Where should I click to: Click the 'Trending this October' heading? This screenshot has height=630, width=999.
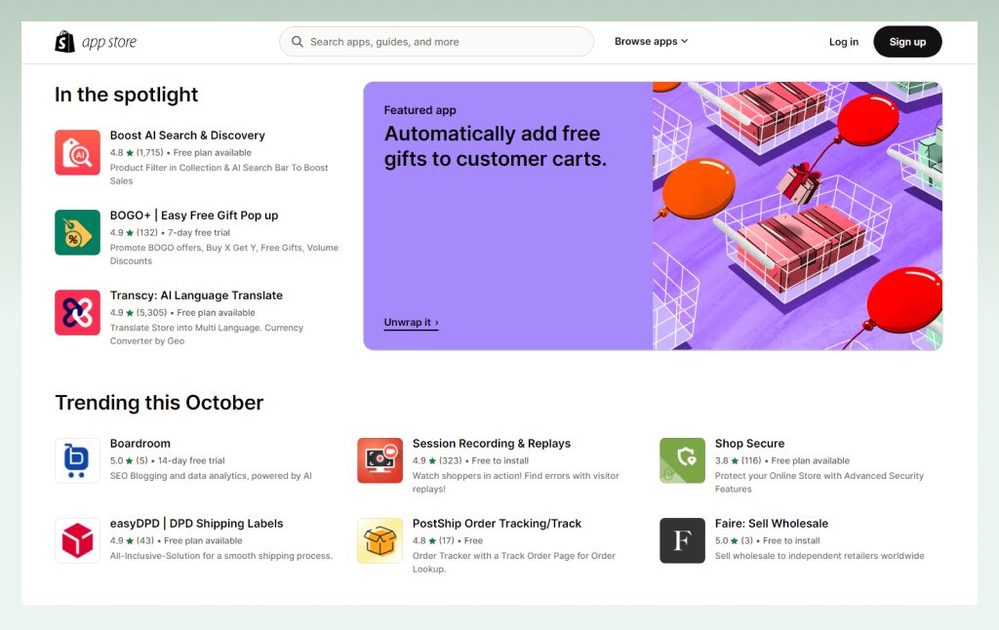tap(159, 403)
